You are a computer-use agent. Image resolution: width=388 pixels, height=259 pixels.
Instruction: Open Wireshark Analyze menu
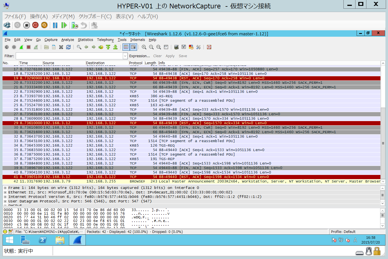(x=68, y=40)
